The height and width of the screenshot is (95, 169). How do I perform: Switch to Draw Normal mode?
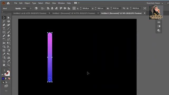[3, 82]
